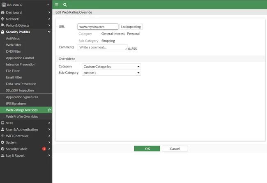Open Data Loss Prevention page
This screenshot has height=183, width=267.
point(26,84)
